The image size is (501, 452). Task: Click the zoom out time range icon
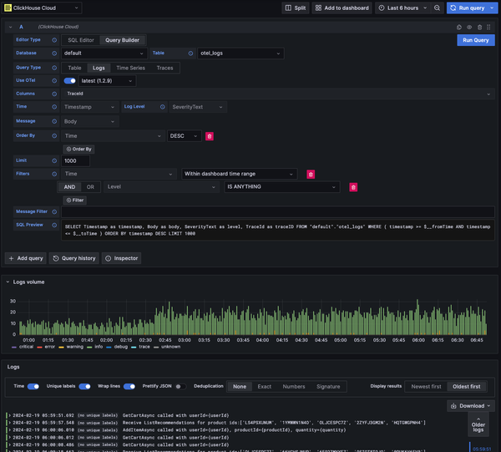[438, 8]
